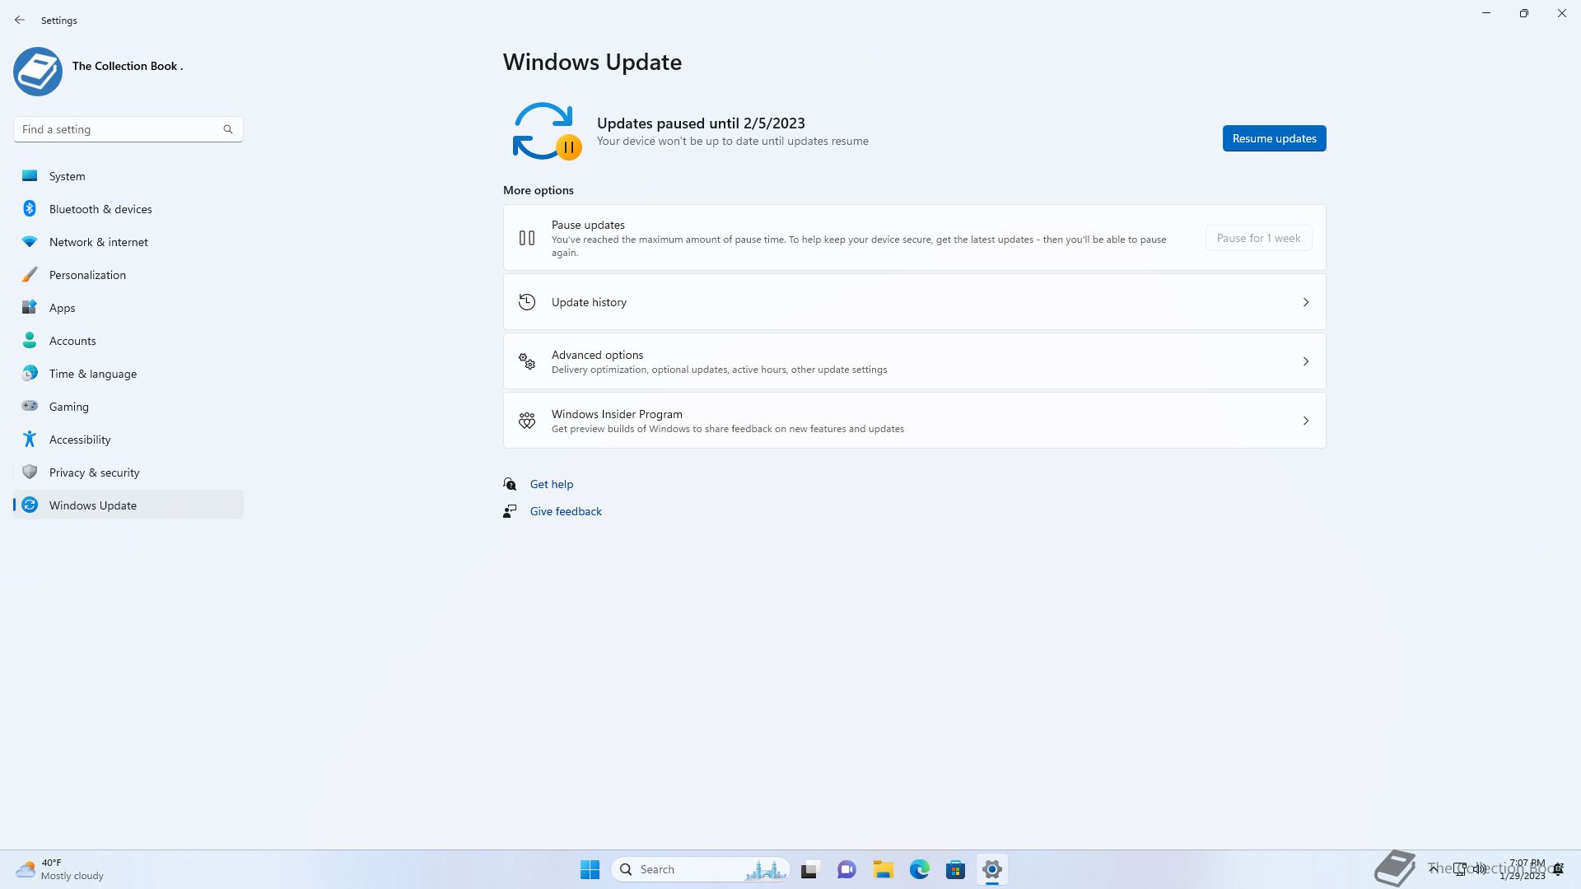Click the Windows Insider Program icon

(x=527, y=421)
